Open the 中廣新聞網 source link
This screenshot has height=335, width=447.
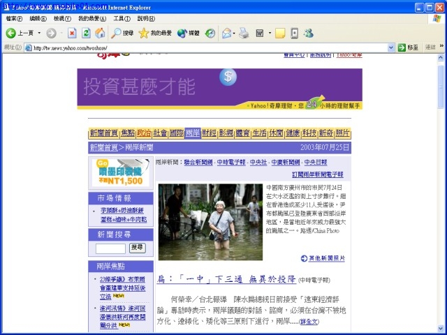click(x=286, y=162)
